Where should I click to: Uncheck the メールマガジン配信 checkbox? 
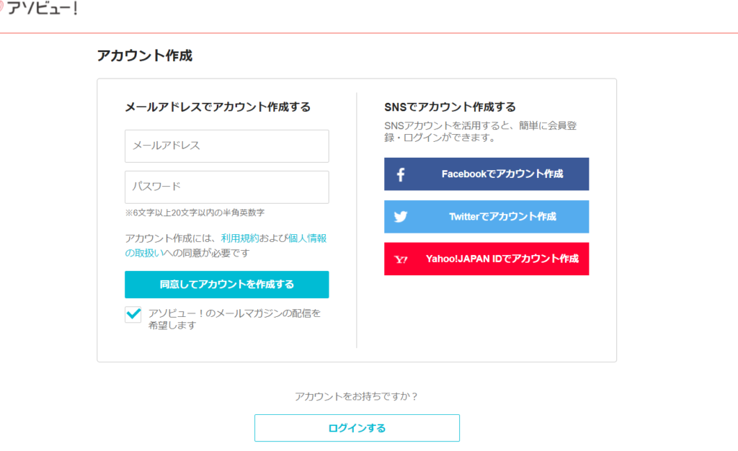pyautogui.click(x=133, y=314)
